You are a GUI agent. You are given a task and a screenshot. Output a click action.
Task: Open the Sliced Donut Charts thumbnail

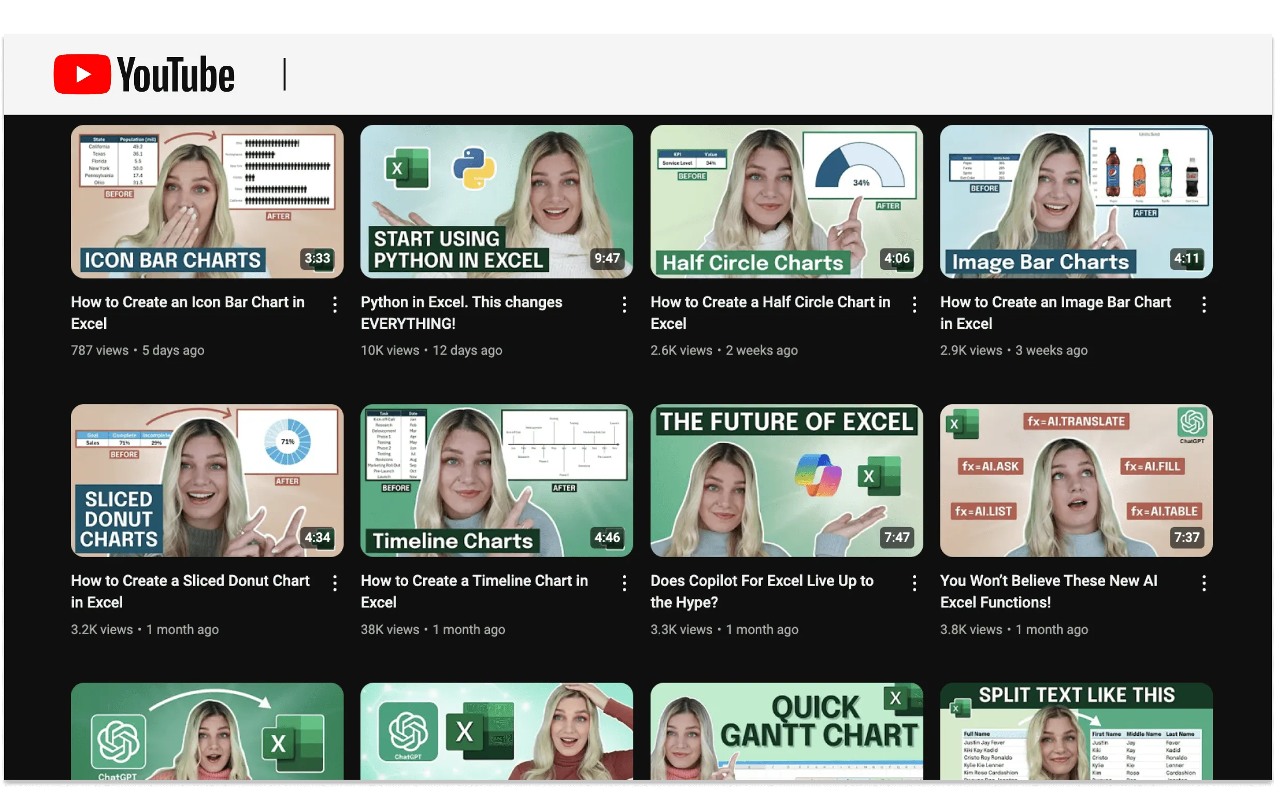[x=208, y=480]
